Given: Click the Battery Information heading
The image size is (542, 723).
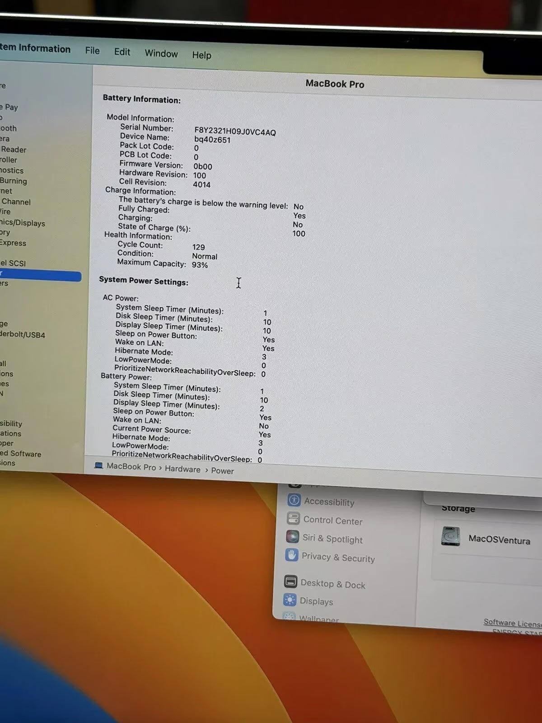Looking at the screenshot, I should [141, 99].
